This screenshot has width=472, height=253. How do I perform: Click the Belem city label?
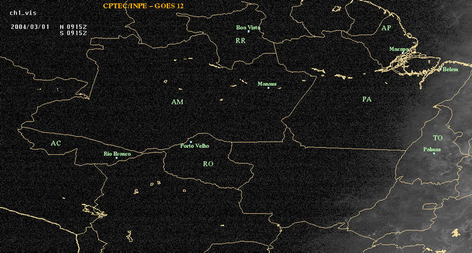pos(450,70)
